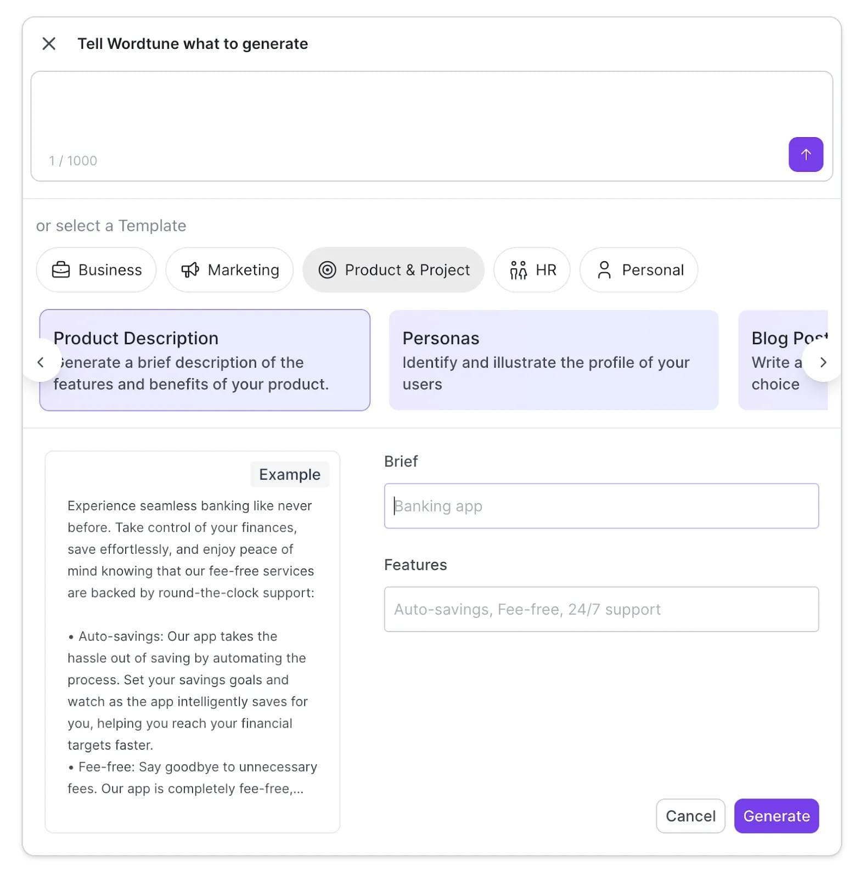The height and width of the screenshot is (878, 866).
Task: Focus the Brief input field
Action: [601, 506]
